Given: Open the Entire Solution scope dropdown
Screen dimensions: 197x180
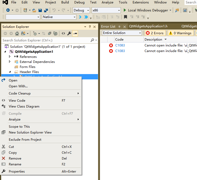Looking at the screenshot, I should [x=122, y=33].
